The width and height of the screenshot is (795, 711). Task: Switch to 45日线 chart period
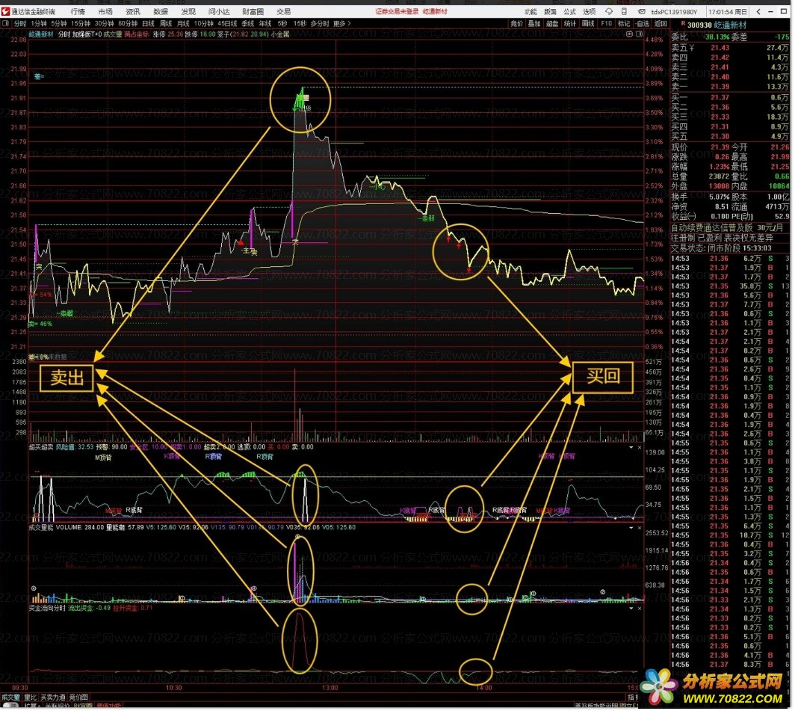pyautogui.click(x=227, y=23)
